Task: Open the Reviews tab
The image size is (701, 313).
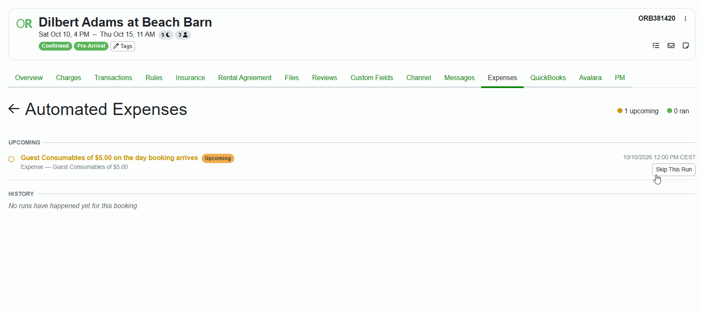Action: [x=325, y=78]
